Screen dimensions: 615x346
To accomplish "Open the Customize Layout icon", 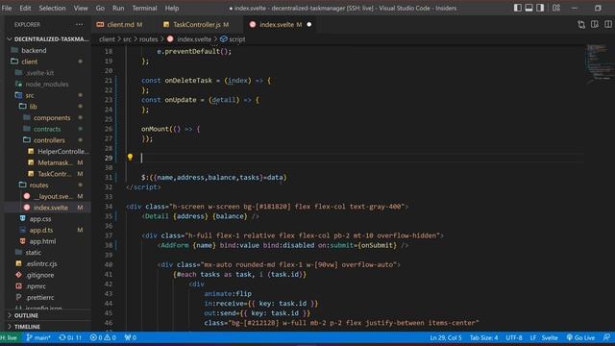I will point(556,8).
